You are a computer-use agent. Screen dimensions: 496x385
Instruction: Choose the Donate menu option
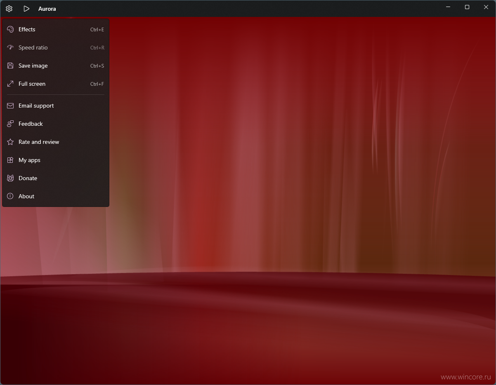click(x=56, y=178)
